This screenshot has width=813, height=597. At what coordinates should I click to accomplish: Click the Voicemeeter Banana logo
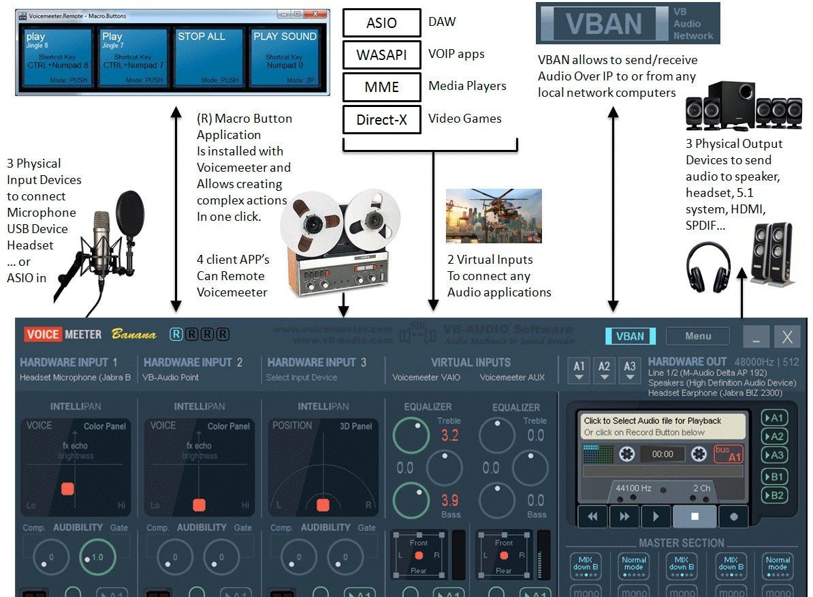[x=89, y=335]
